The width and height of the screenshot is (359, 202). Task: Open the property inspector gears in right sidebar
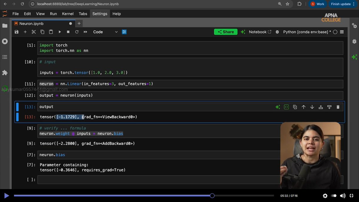[354, 26]
